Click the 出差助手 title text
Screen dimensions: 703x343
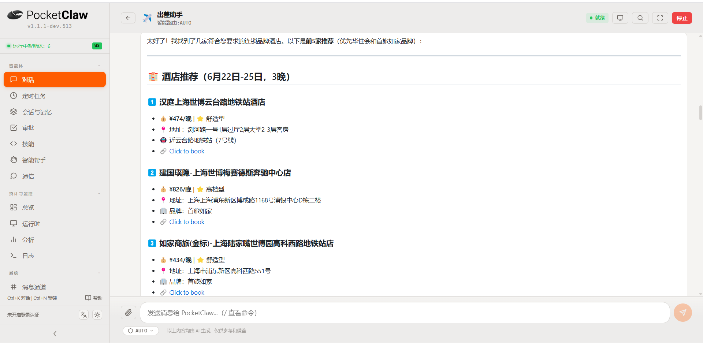[x=170, y=15]
